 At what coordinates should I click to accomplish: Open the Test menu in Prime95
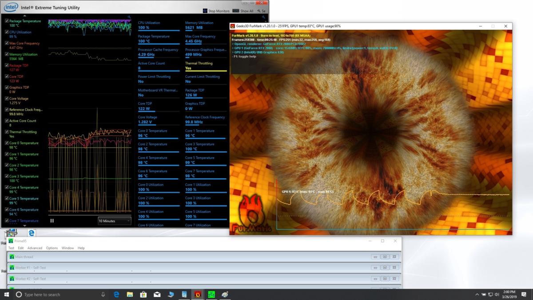pos(11,248)
